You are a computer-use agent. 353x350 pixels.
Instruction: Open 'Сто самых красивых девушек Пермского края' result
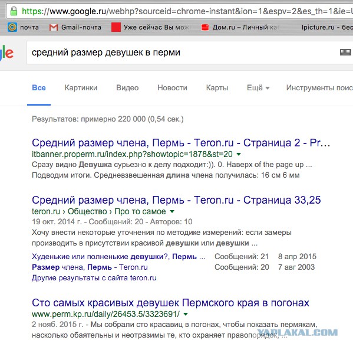[170, 303]
